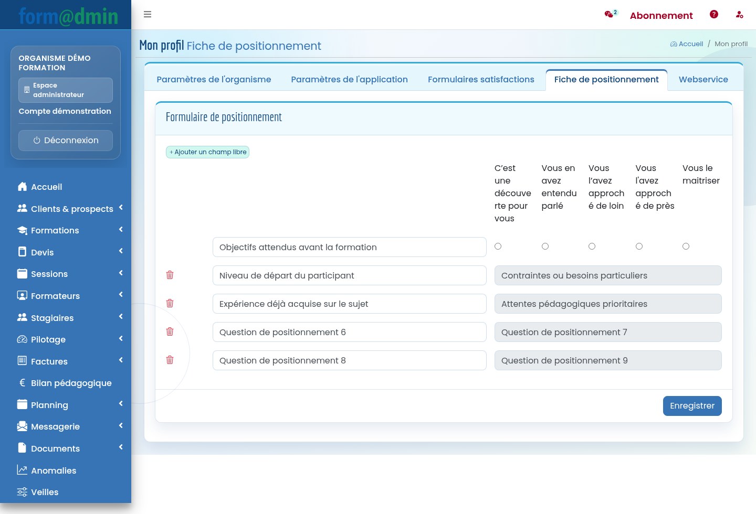Image resolution: width=756 pixels, height=514 pixels.
Task: Delete the Question de positionnement 6 row
Action: (x=170, y=331)
